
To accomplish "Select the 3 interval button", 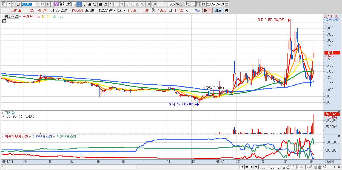I will [x=122, y=4].
